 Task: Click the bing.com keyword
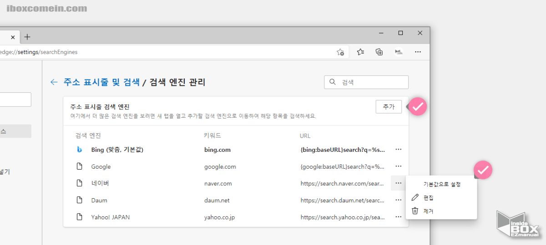tap(217, 150)
